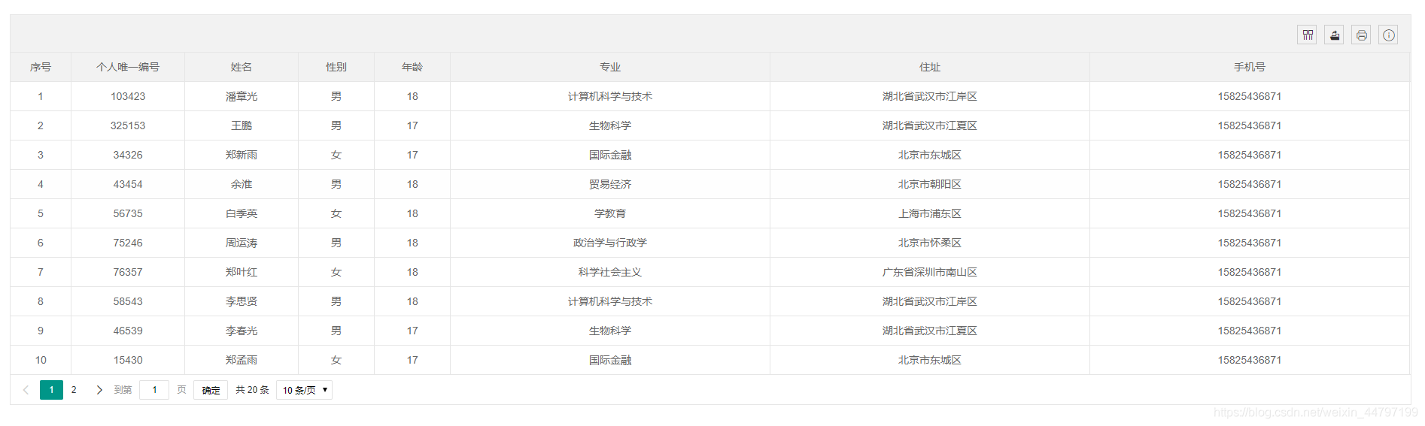The image size is (1425, 426).
Task: Click the 专业 column header
Action: click(610, 67)
